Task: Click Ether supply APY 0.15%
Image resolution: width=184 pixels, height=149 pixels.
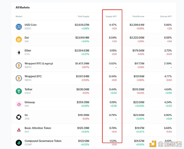Action: click(x=113, y=51)
